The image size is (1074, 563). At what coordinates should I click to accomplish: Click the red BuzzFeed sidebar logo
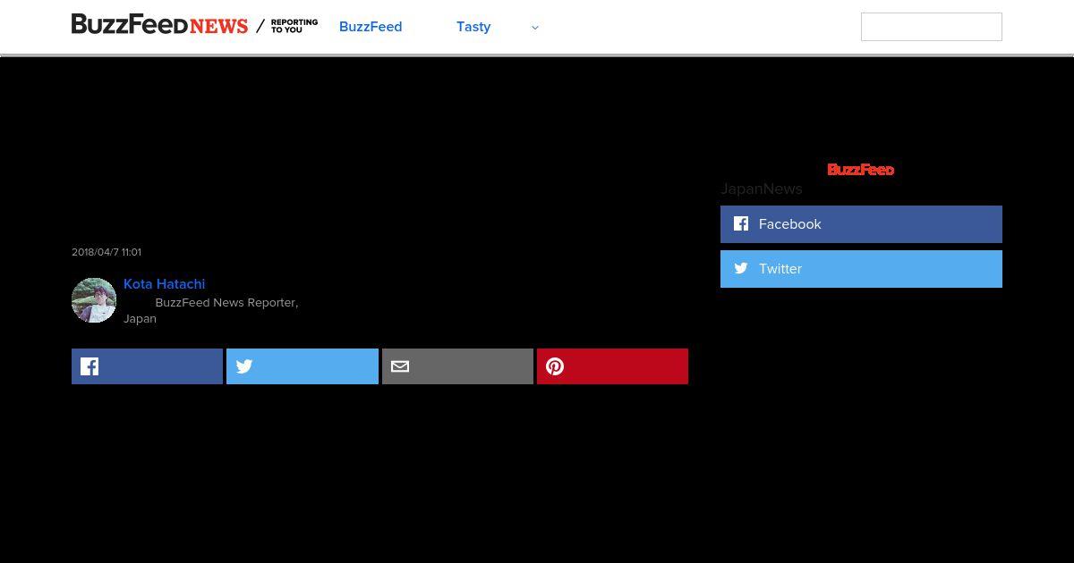tap(861, 170)
